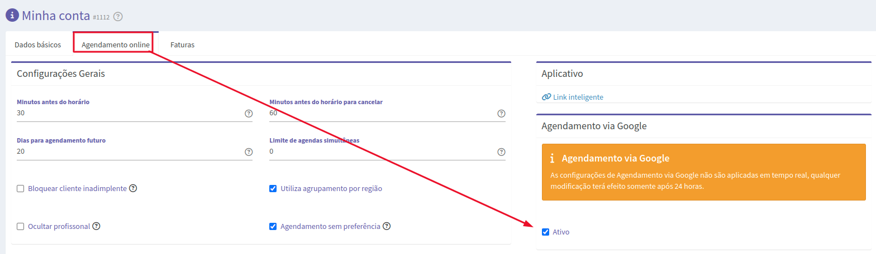The height and width of the screenshot is (254, 876).
Task: Uncheck Ativo under Agendamento via Google
Action: tap(546, 232)
